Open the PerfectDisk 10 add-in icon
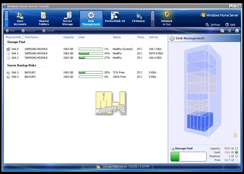This screenshot has height=174, width=244. tap(115, 16)
